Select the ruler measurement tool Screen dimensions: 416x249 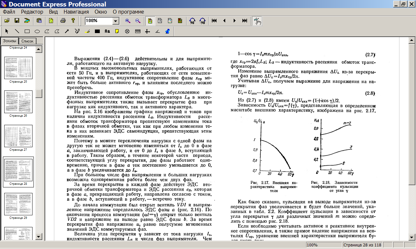coord(137,31)
